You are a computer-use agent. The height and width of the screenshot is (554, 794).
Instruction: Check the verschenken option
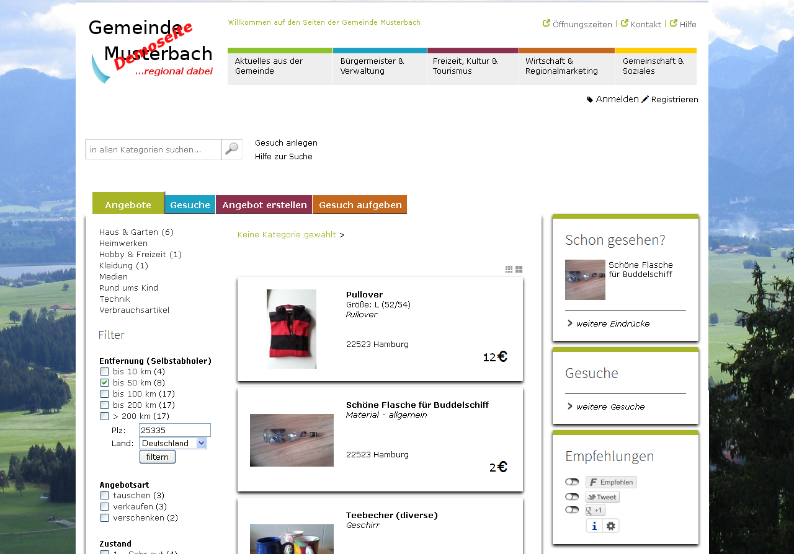[104, 518]
